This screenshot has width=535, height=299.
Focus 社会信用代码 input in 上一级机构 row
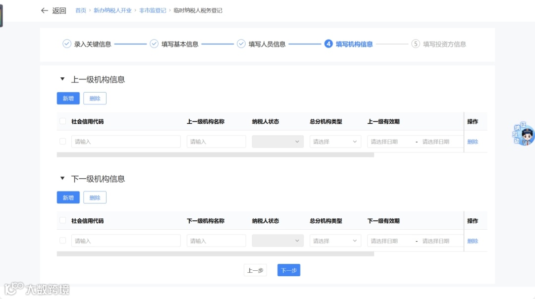point(126,142)
